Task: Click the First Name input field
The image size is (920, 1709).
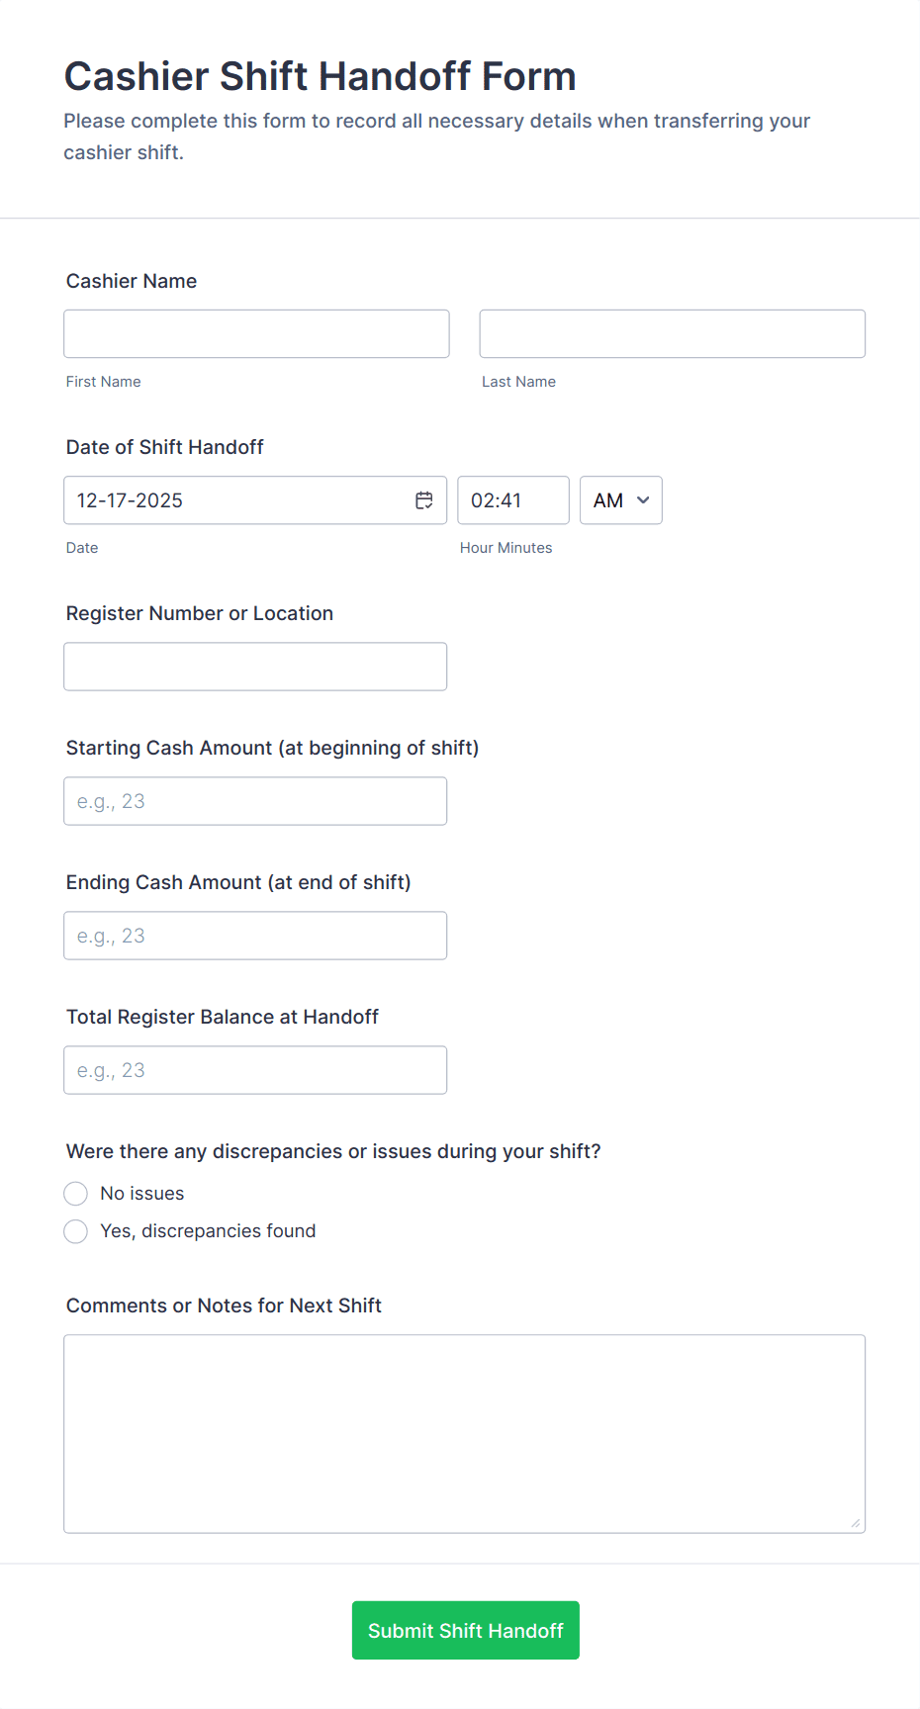Action: pos(255,333)
